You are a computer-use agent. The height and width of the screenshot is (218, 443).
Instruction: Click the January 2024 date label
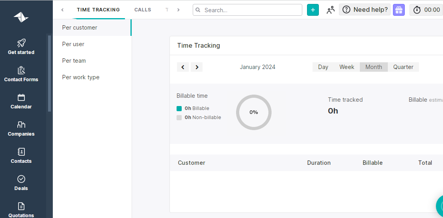(257, 67)
